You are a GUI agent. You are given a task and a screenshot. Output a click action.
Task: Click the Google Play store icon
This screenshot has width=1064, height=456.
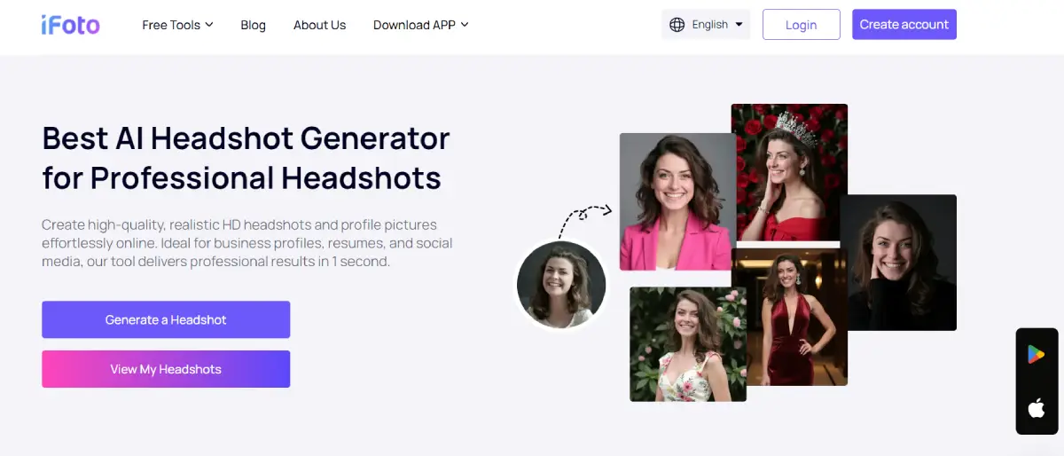point(1036,355)
